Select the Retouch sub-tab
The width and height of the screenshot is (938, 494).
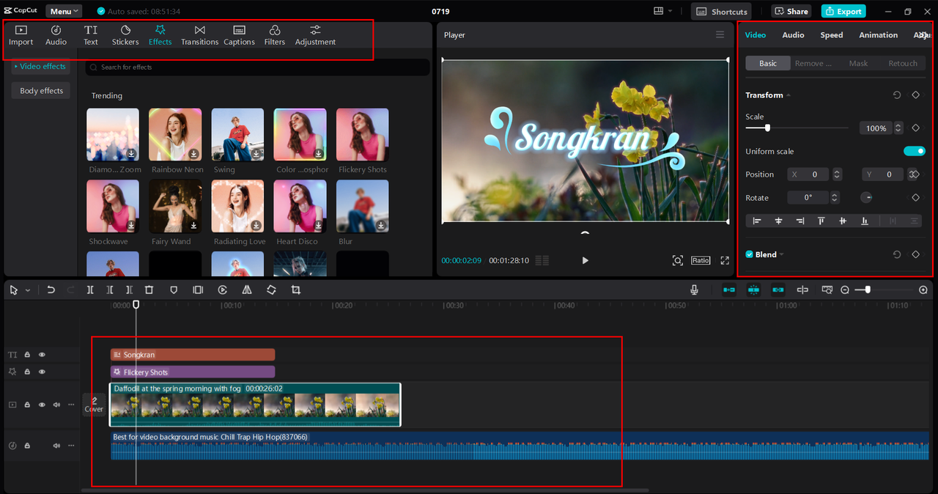point(903,64)
